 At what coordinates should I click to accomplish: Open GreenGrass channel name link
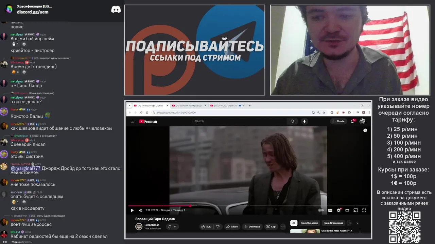(152, 225)
